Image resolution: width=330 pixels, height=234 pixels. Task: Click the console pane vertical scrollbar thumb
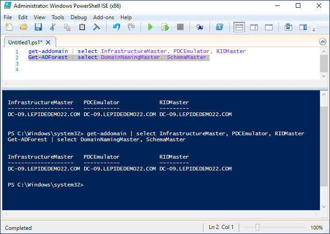coord(324,146)
